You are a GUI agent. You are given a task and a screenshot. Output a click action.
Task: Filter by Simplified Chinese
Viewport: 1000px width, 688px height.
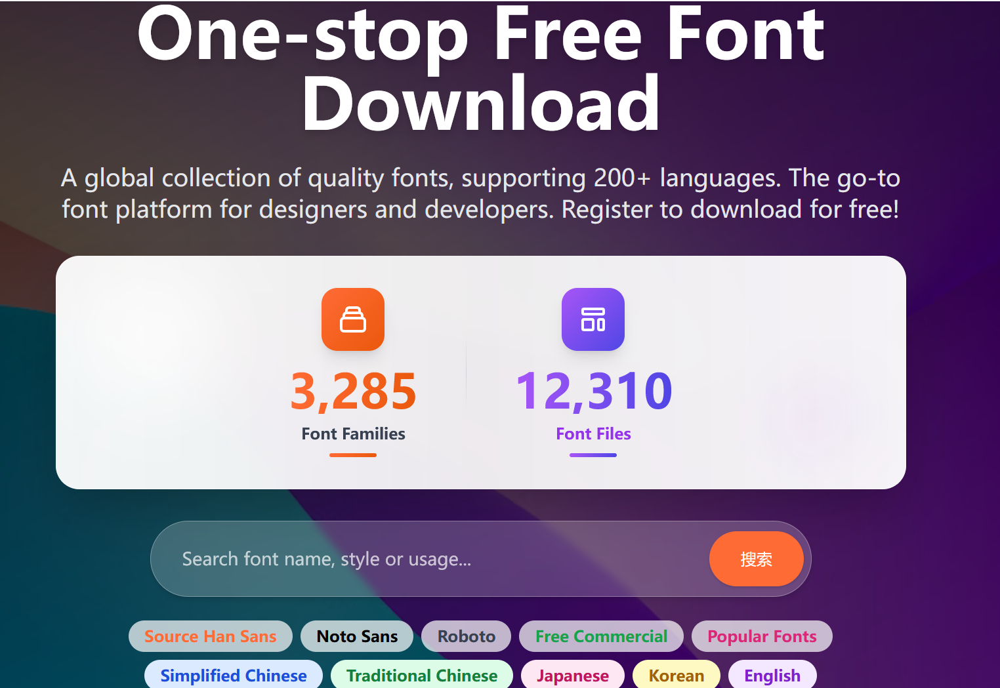234,674
